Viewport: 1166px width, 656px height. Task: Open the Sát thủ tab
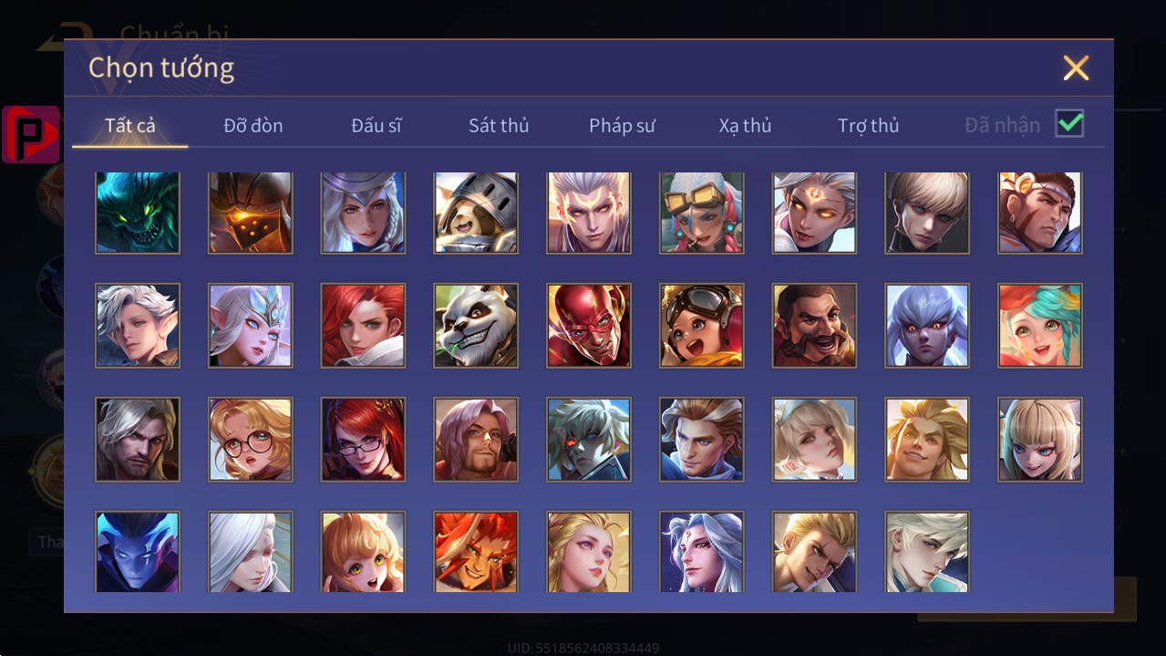(x=499, y=126)
